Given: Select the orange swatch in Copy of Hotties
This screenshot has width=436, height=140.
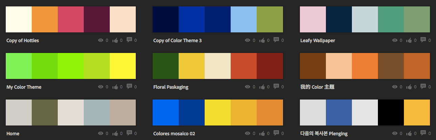Looking at the screenshot, I should coord(45,19).
